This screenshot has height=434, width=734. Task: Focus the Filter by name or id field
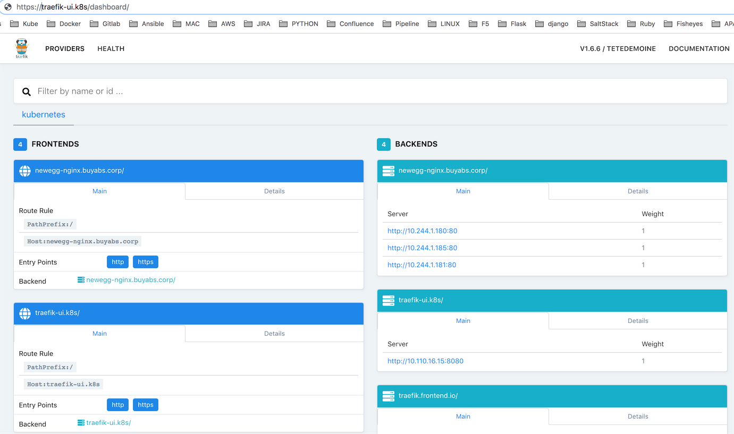[x=370, y=91]
